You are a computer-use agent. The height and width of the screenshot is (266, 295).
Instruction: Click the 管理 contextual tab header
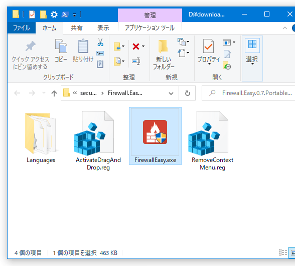tap(150, 15)
